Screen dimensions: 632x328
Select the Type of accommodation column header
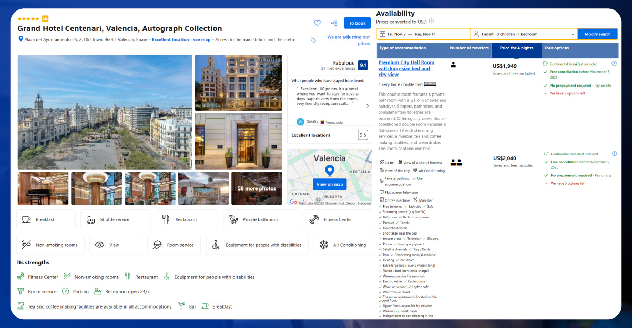click(412, 48)
